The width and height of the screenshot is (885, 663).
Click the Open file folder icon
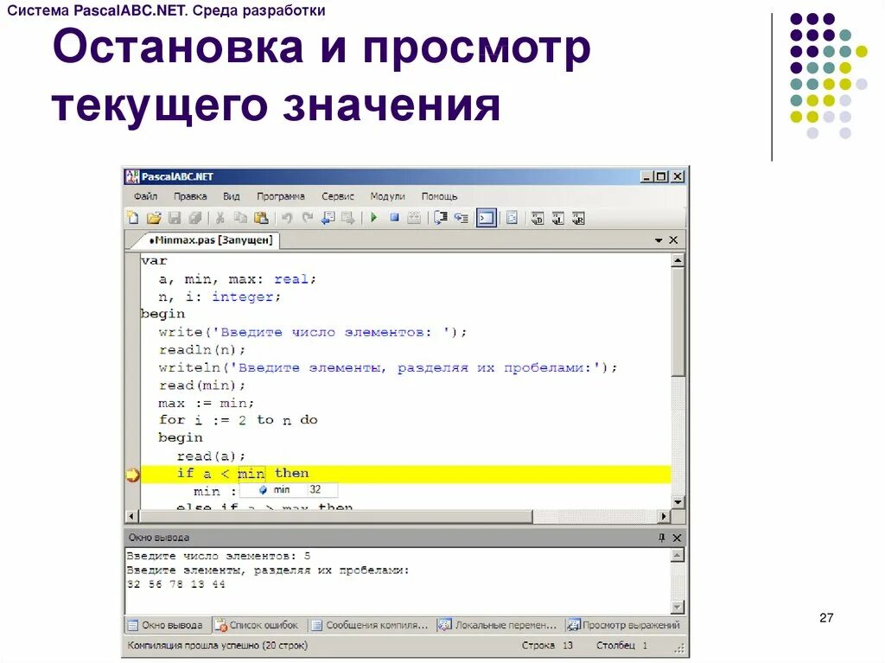pyautogui.click(x=154, y=218)
